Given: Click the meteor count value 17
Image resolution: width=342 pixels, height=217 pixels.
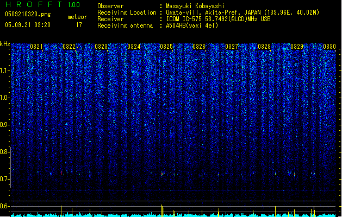Looking at the screenshot, I should point(79,25).
